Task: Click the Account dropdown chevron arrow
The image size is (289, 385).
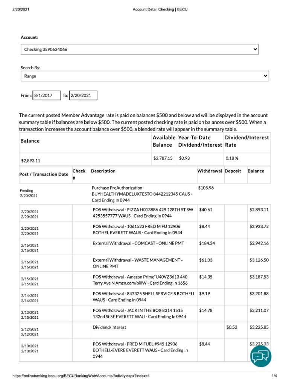Action: pos(255,49)
